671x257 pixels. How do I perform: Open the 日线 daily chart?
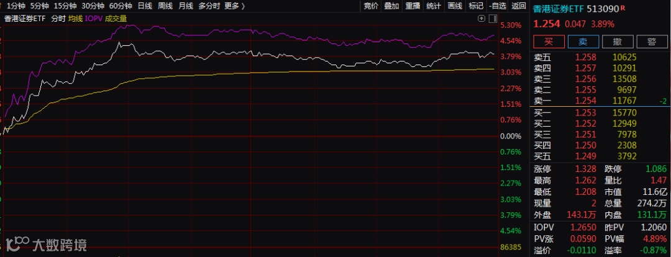(x=145, y=6)
